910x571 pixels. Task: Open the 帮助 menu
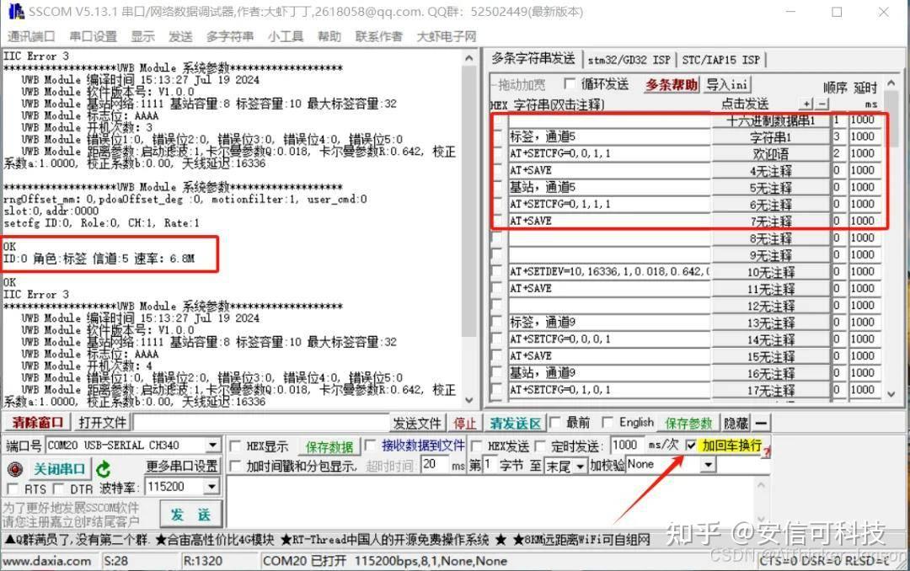click(x=329, y=36)
